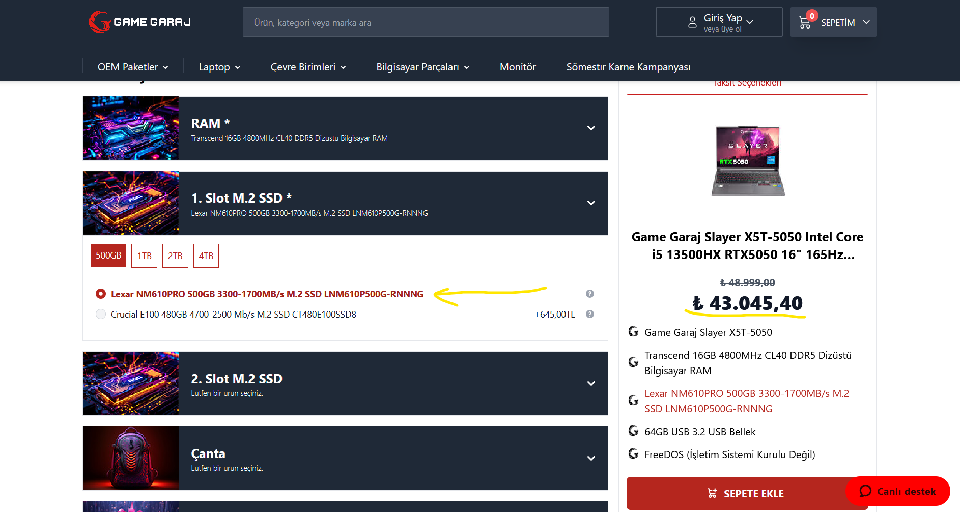960x512 pixels.
Task: Click the crossed-out ₺ 48.999,00 price
Action: (x=747, y=282)
